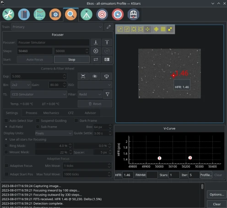Enable Auto Select Star checkbox
227x208 pixels.
[6, 121]
